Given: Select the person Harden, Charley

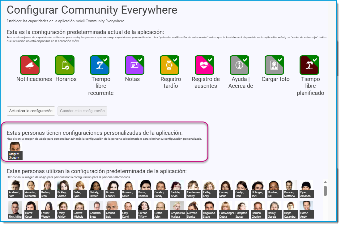Looking at the screenshot, I should click(x=258, y=210).
